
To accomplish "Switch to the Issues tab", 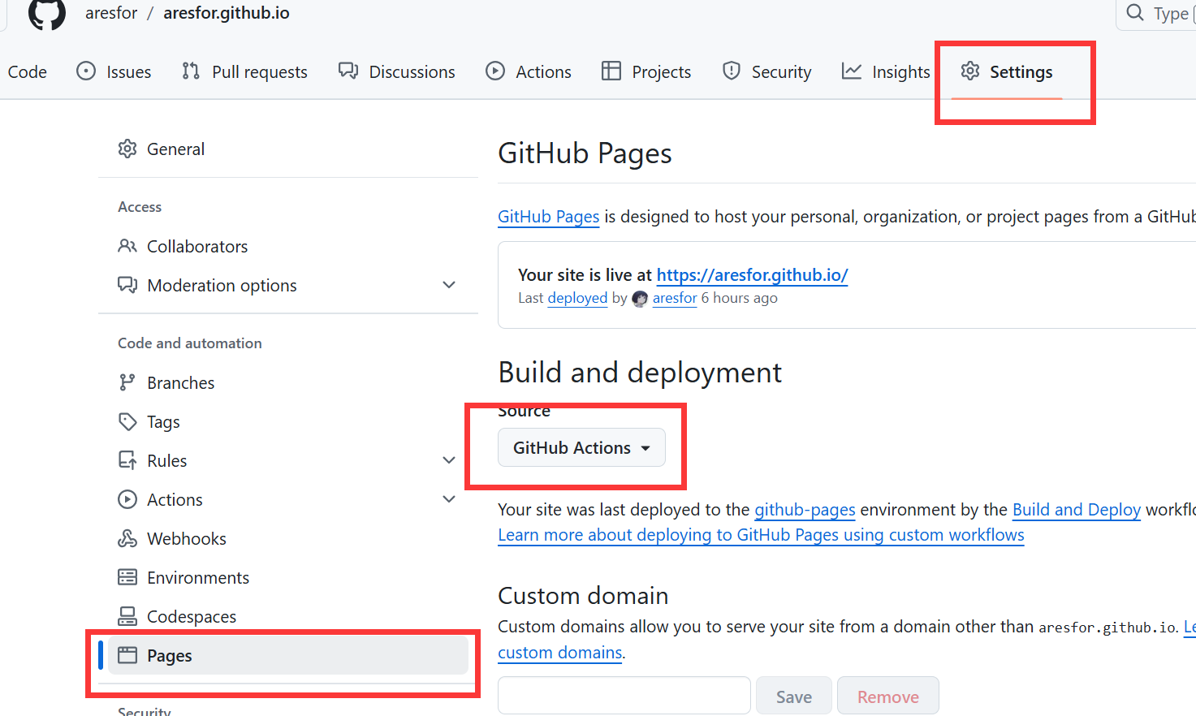I will pos(128,72).
